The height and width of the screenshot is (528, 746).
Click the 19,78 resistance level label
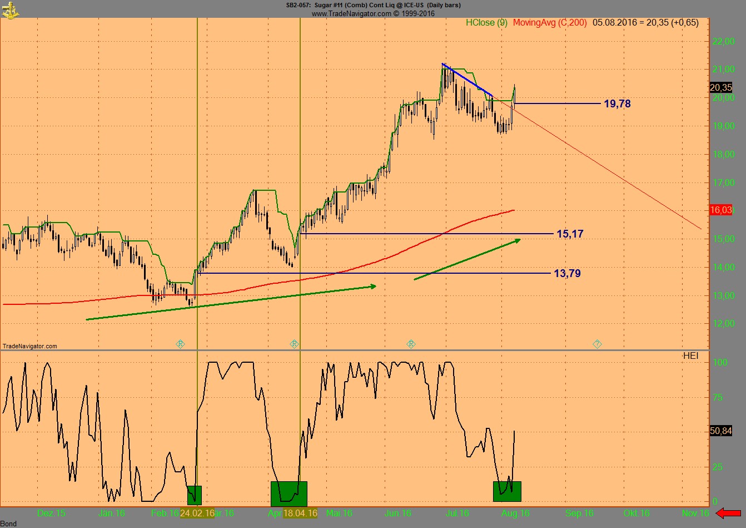pyautogui.click(x=617, y=104)
